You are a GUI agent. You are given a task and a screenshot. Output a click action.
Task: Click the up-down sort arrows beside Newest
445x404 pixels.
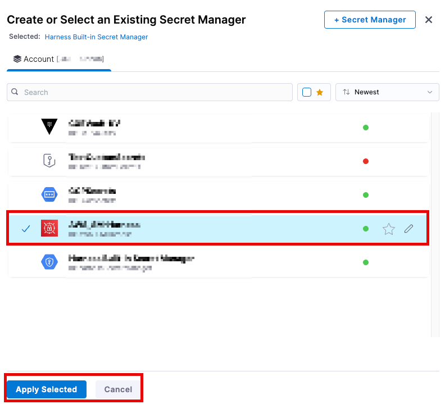(x=346, y=92)
